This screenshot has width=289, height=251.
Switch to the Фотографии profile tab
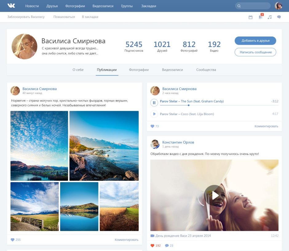pos(139,70)
